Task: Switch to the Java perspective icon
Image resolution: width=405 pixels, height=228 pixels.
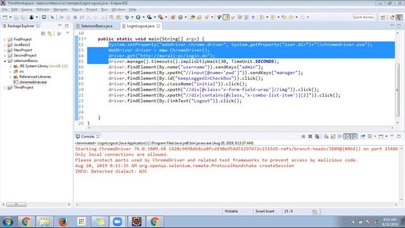Action: pyautogui.click(x=399, y=17)
